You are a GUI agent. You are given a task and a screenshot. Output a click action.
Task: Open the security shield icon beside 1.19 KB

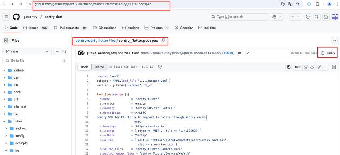click(x=160, y=67)
